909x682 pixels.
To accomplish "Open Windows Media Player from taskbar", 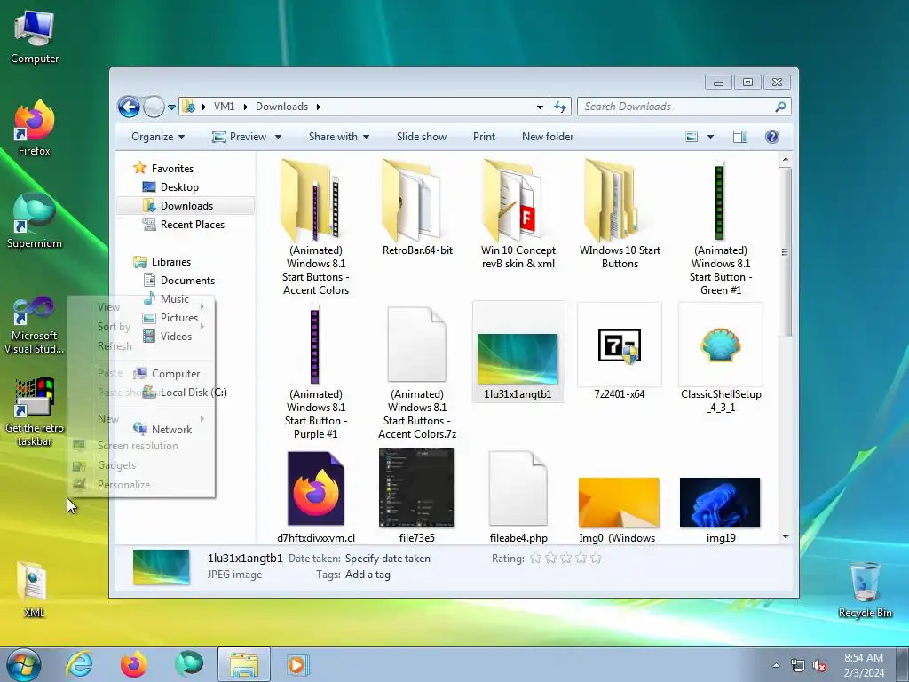I will click(x=298, y=664).
